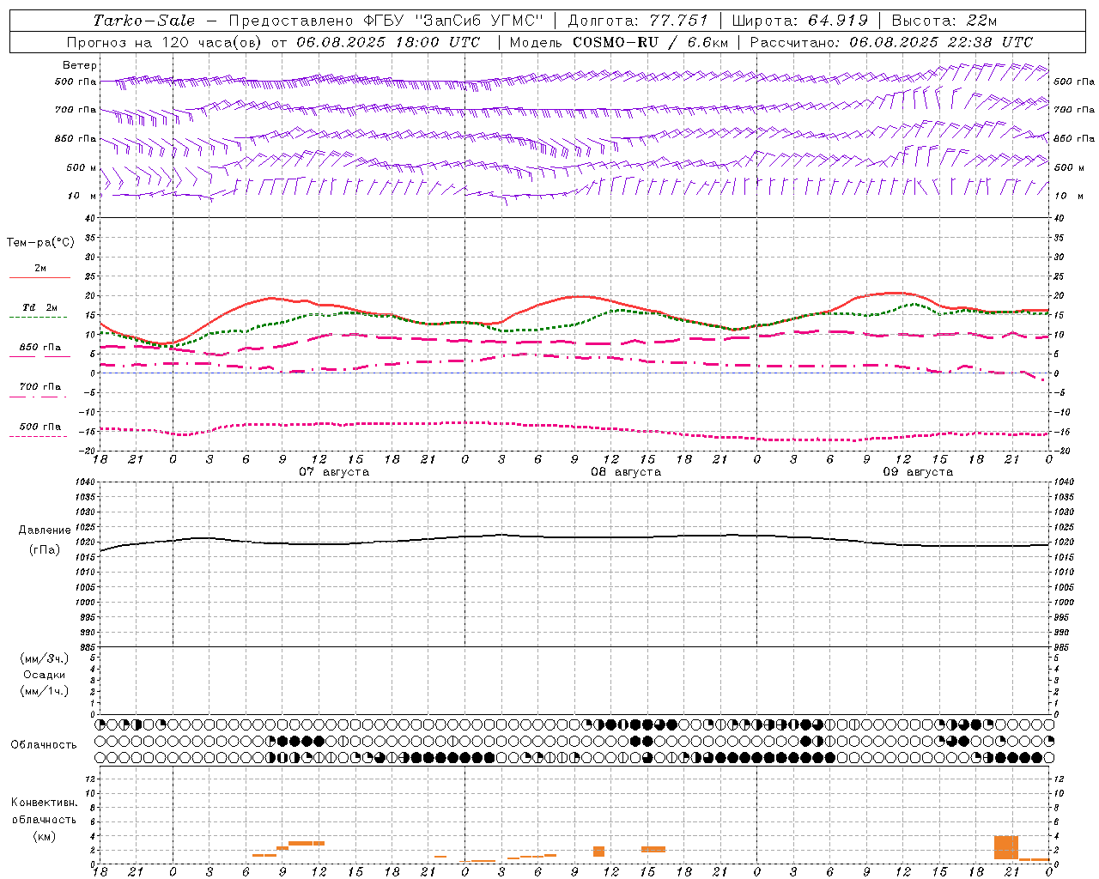The width and height of the screenshot is (1099, 879).
Task: Click the Осадки panel label
Action: pos(45,675)
